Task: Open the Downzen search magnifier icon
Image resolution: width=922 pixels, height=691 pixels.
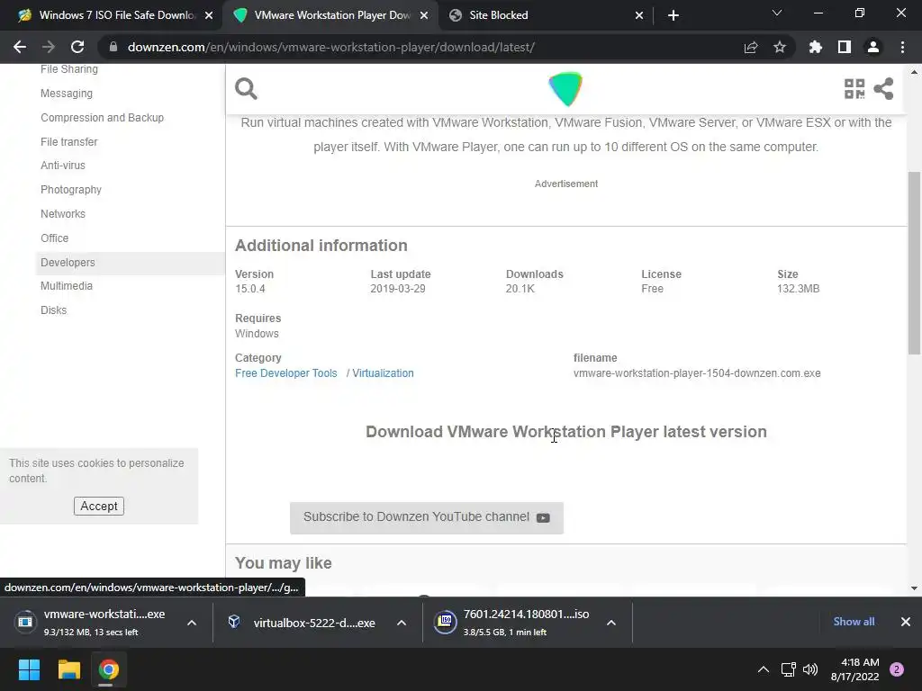Action: [246, 89]
